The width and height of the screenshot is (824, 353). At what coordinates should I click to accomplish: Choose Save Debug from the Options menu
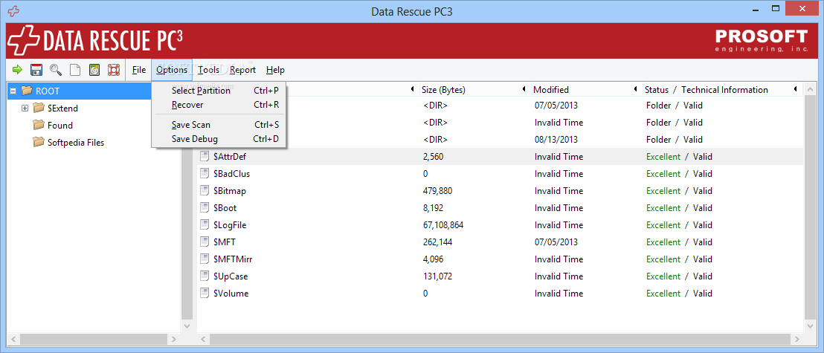coord(219,139)
